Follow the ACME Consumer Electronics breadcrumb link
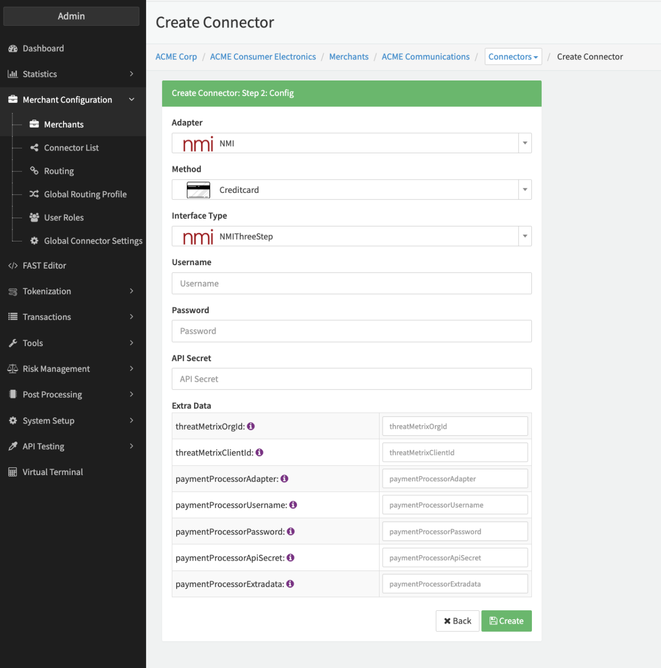661x668 pixels. pyautogui.click(x=263, y=57)
